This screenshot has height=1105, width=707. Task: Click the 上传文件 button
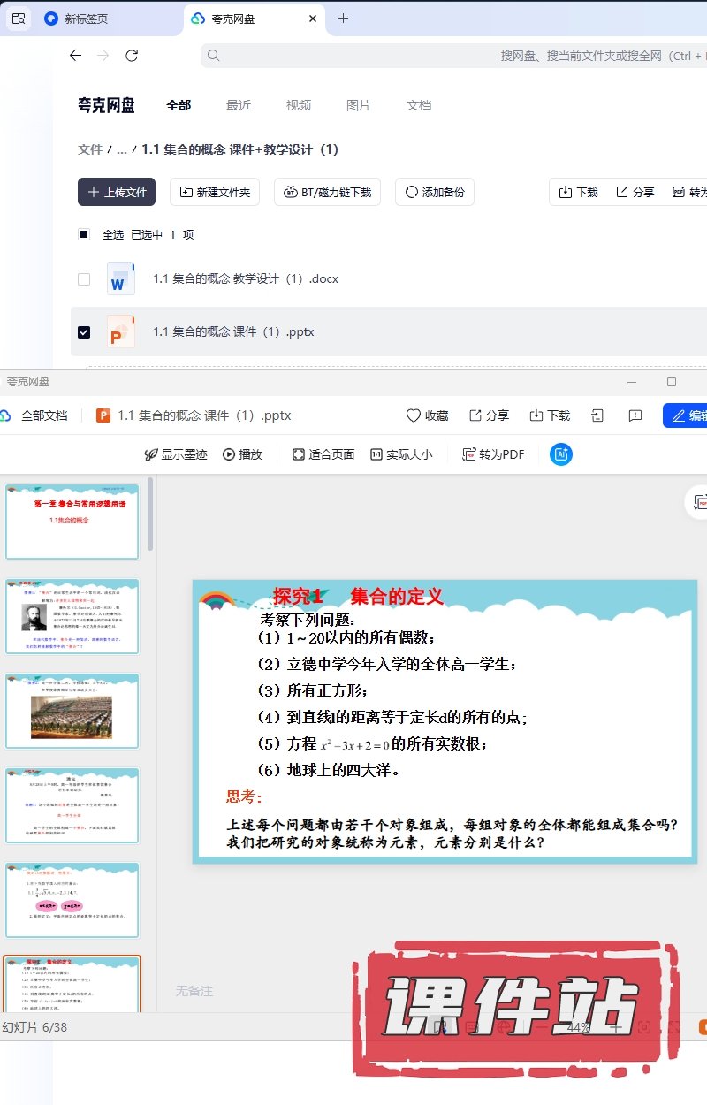coord(117,192)
